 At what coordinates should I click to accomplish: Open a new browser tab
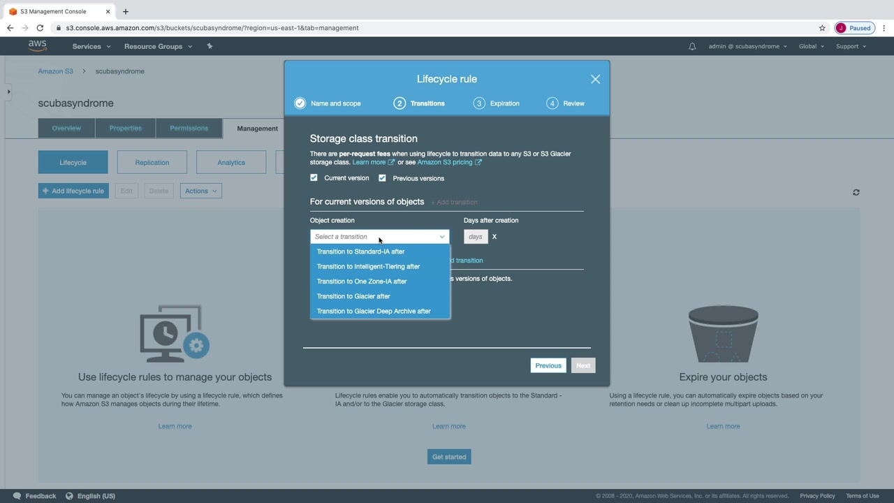(126, 11)
